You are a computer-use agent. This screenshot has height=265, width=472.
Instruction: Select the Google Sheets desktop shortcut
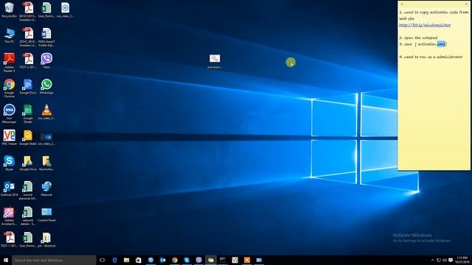[x=28, y=113]
